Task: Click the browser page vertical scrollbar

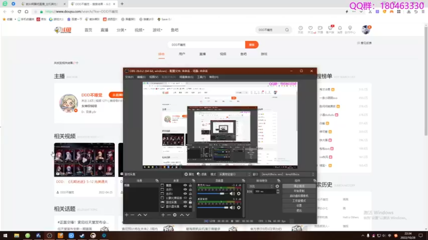Action: click(426, 81)
